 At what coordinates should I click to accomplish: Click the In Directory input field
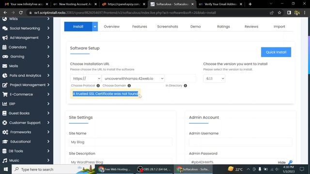[181, 78]
